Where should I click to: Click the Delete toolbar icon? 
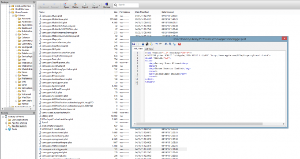pos(75,5)
